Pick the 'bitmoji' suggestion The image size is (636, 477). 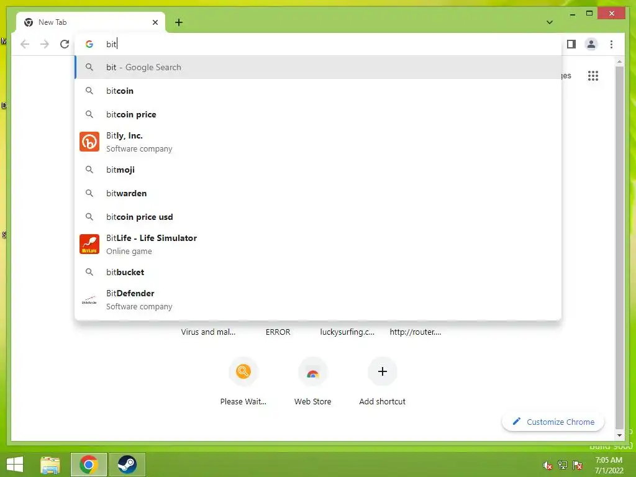click(318, 170)
